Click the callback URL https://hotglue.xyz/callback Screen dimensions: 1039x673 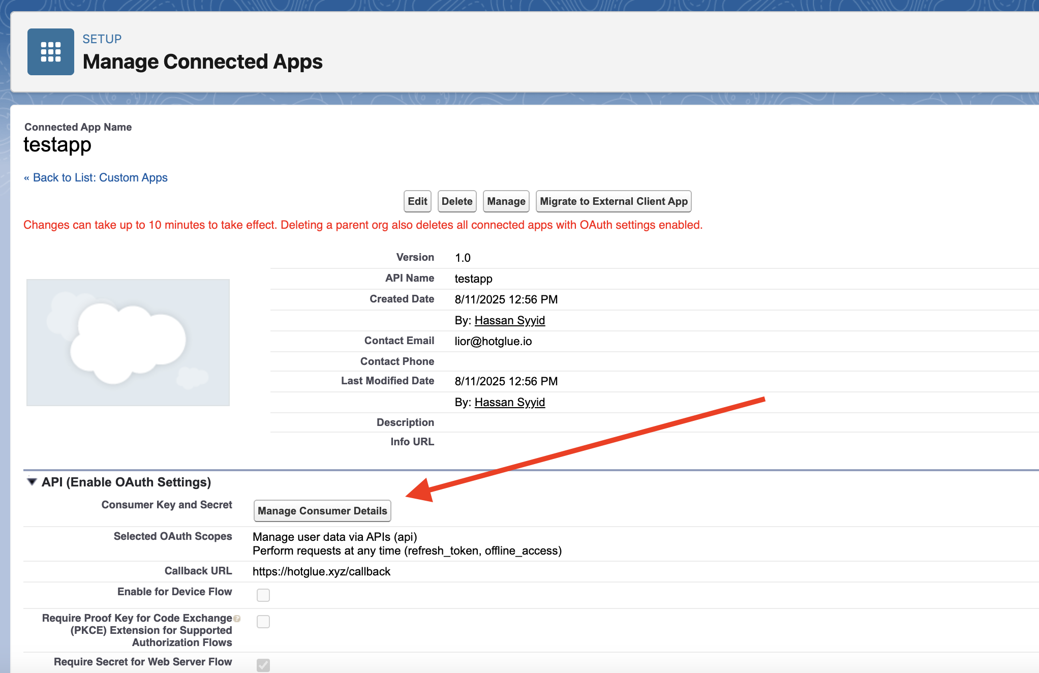click(x=321, y=571)
